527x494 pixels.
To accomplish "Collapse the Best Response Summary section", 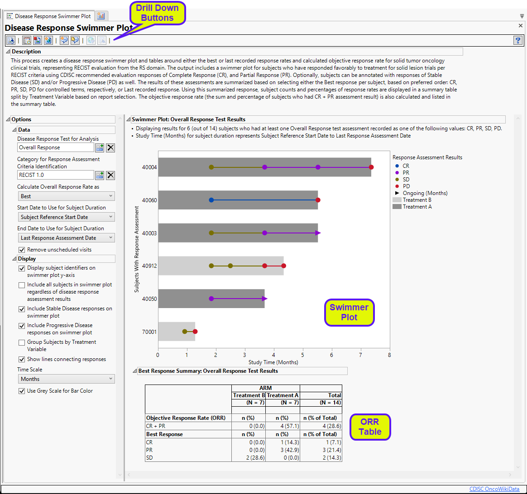I will tap(135, 371).
